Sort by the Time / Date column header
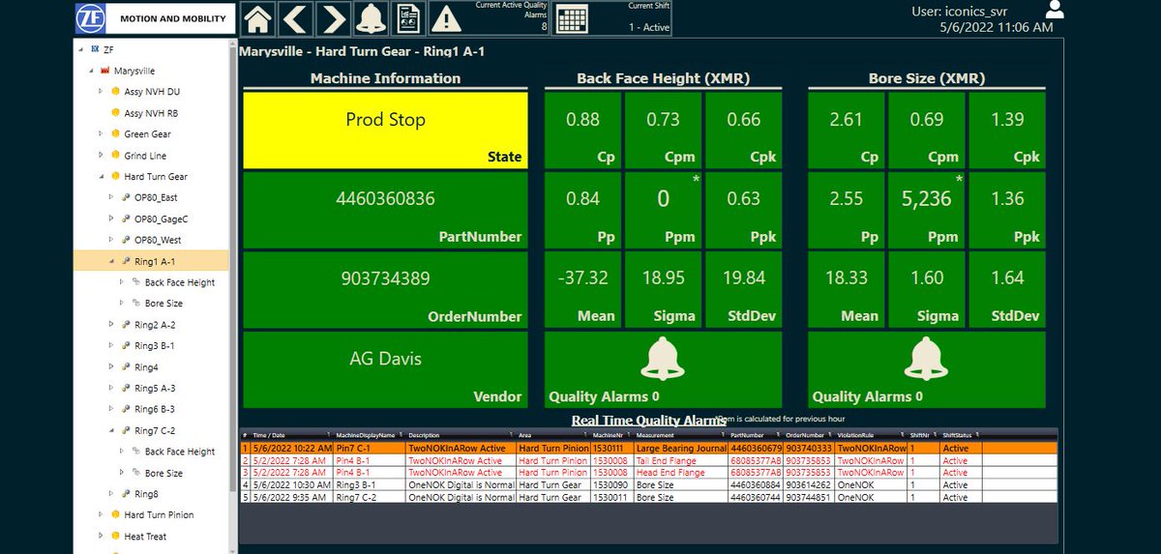 pyautogui.click(x=291, y=436)
